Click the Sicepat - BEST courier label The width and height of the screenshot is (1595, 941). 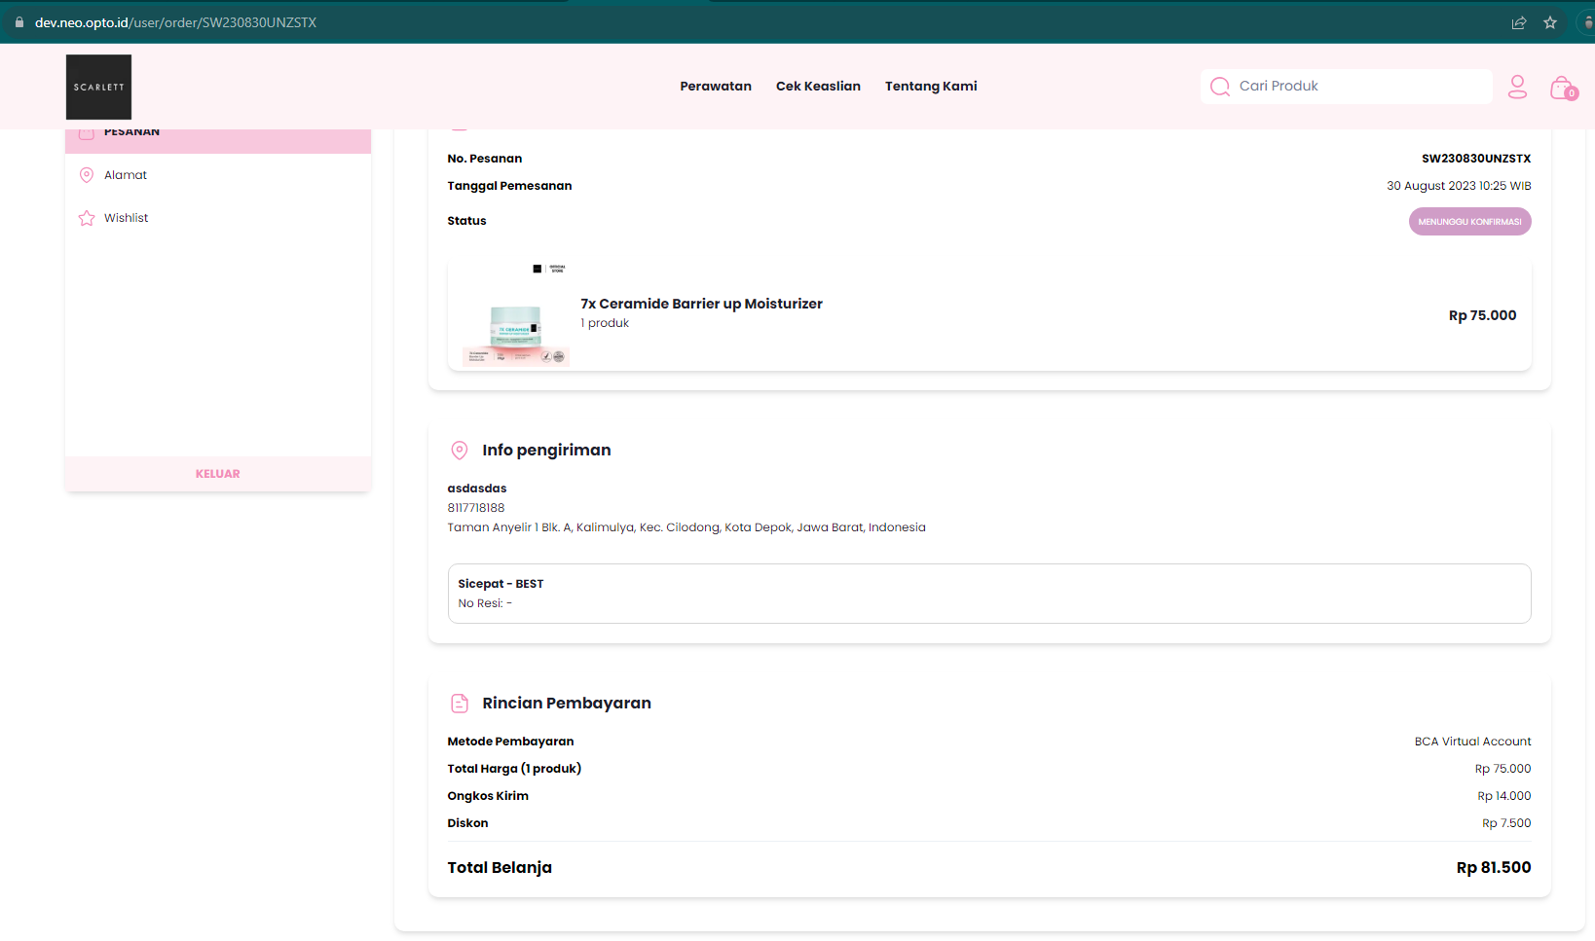click(x=501, y=584)
